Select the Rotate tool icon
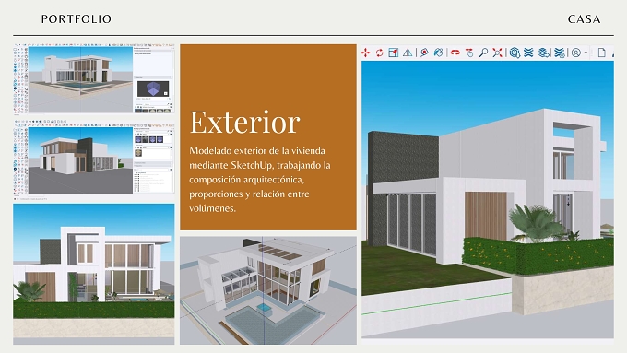 (x=380, y=53)
